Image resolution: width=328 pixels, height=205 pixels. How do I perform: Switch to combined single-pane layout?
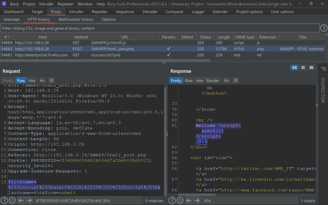point(311,68)
